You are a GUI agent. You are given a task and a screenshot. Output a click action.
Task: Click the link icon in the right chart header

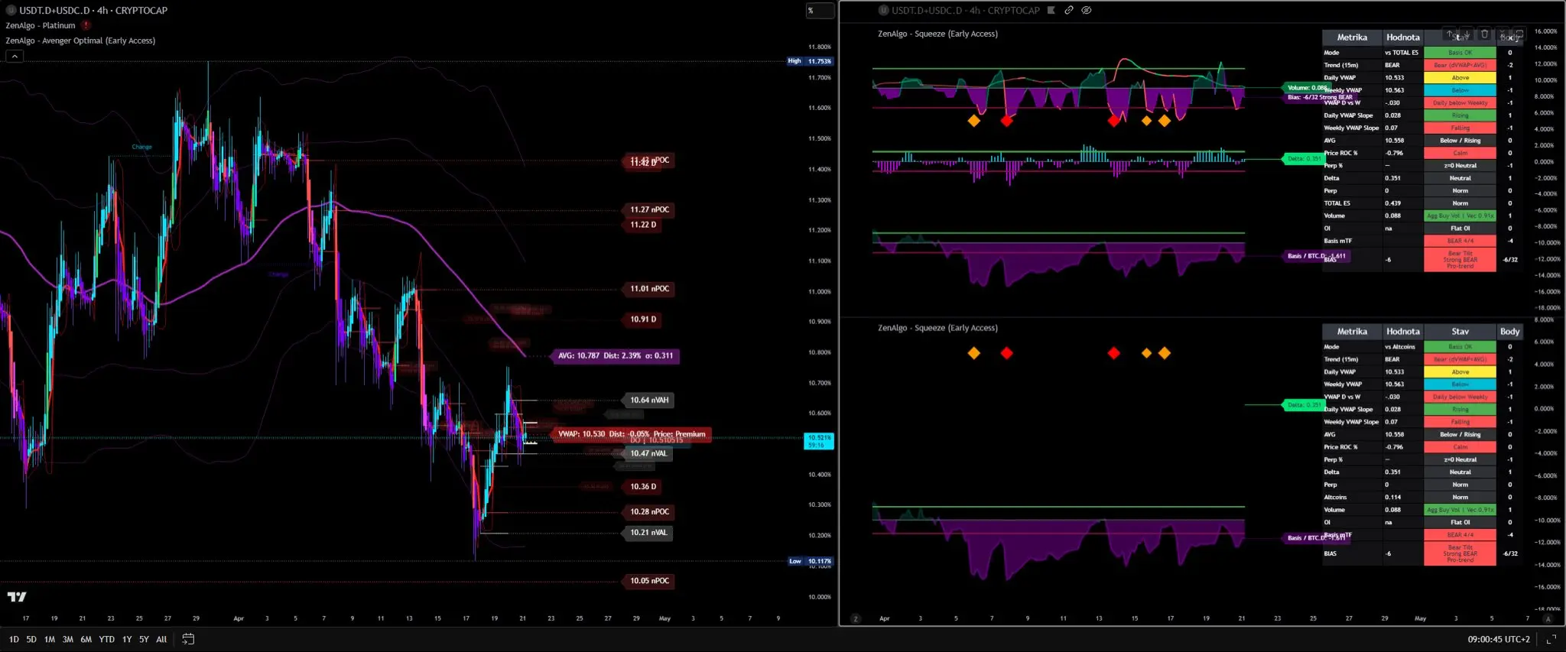1069,10
